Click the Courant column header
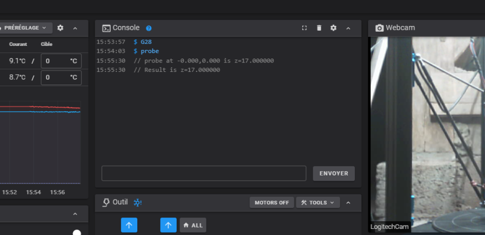Image resolution: width=485 pixels, height=235 pixels. point(18,44)
